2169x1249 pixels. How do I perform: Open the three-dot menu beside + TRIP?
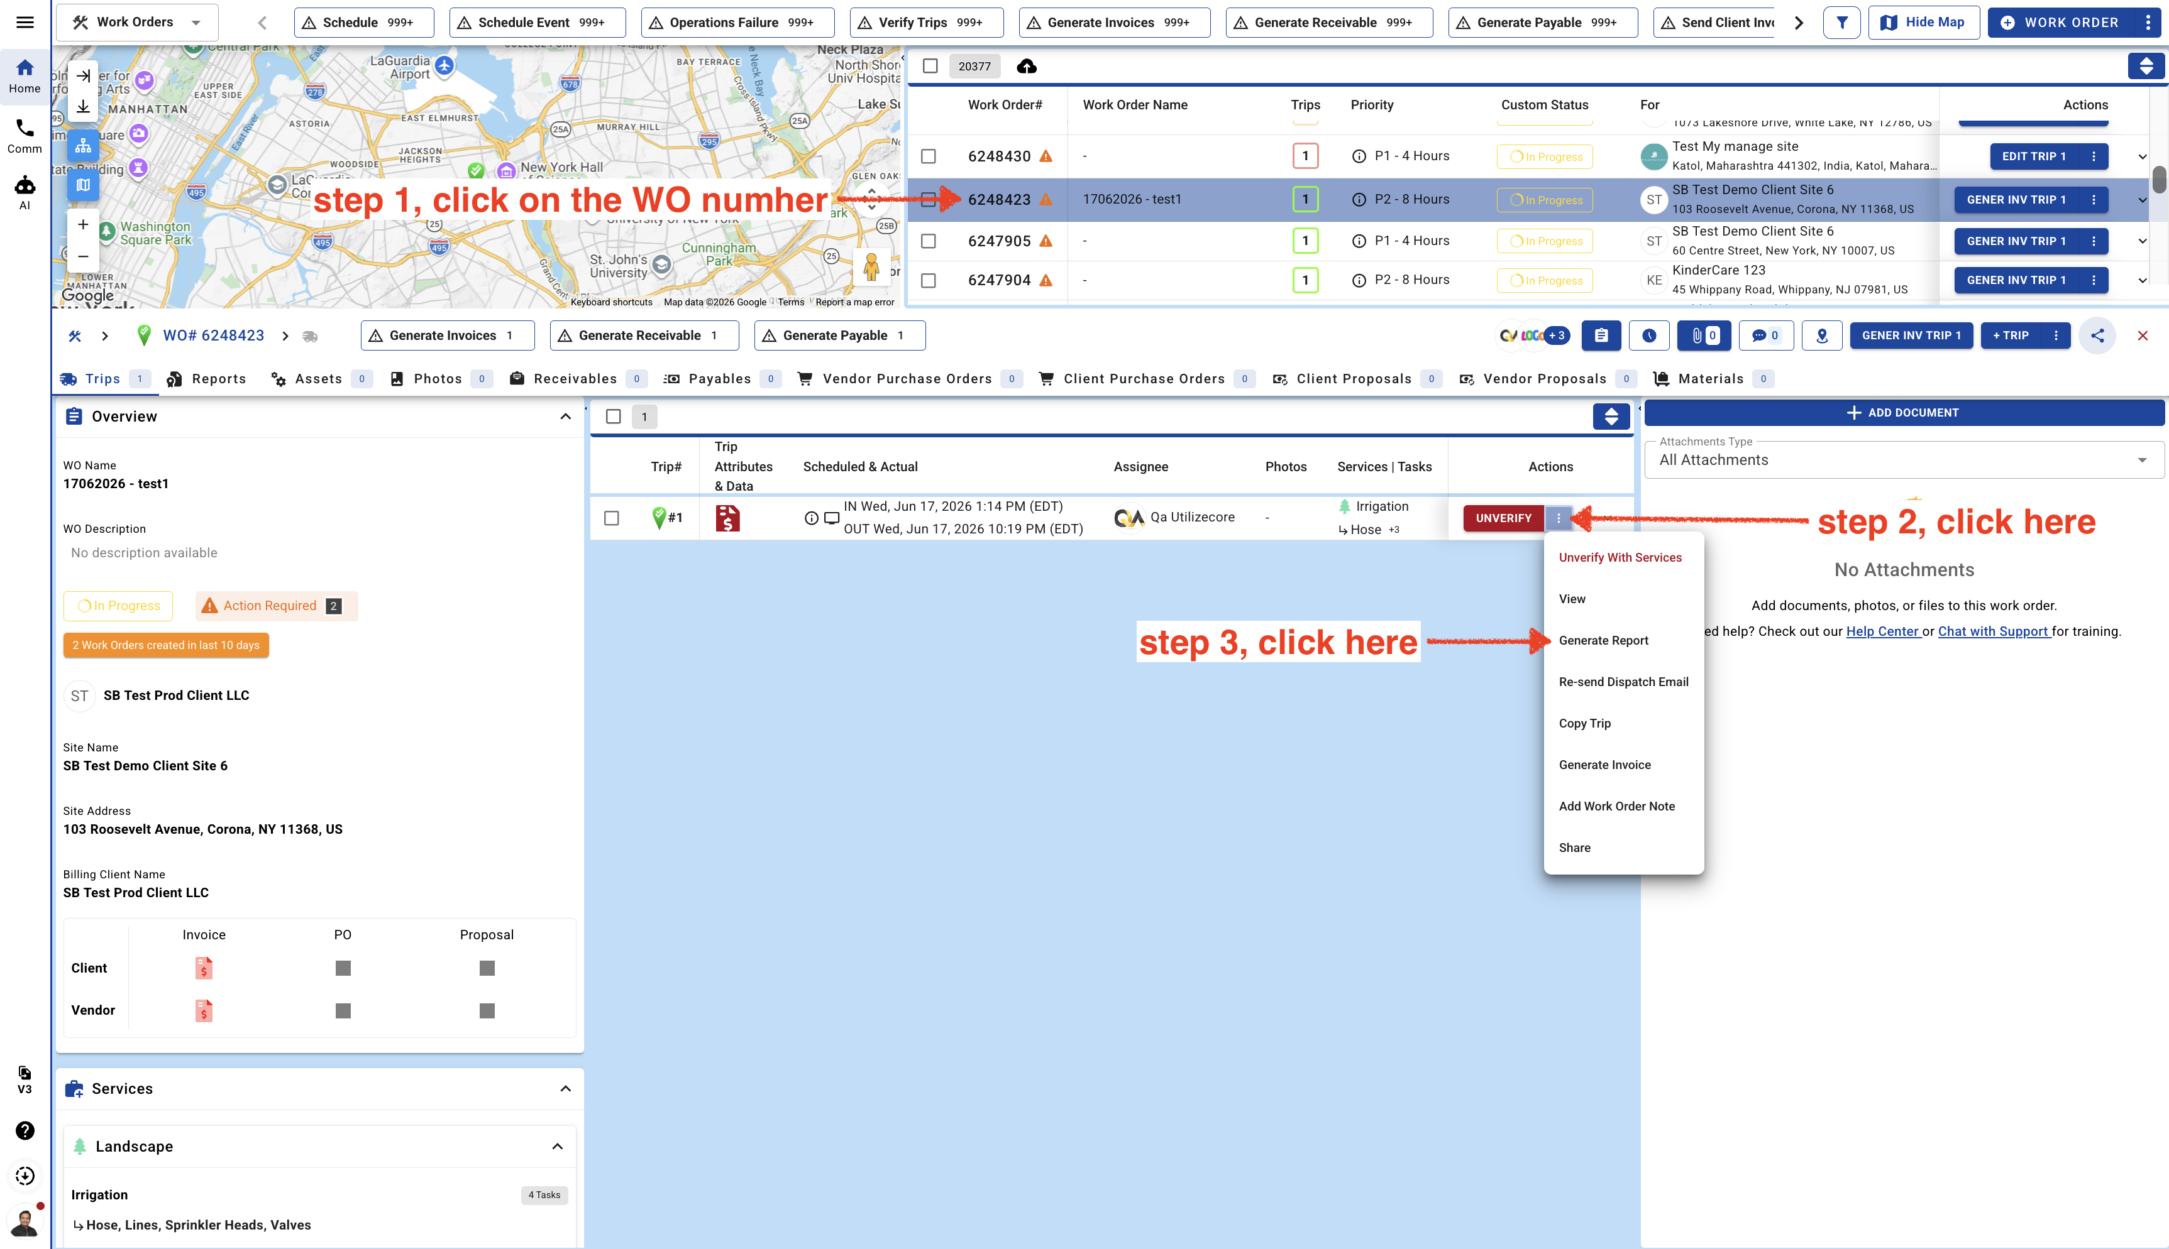2056,335
